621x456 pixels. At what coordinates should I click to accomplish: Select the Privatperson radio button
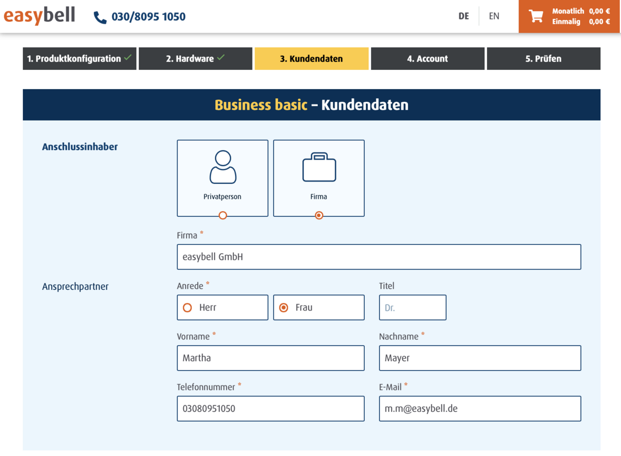click(x=223, y=215)
